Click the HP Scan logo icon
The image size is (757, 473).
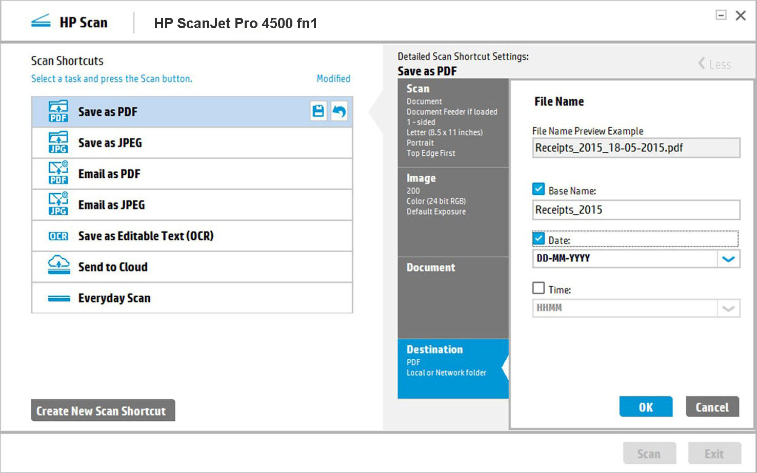pyautogui.click(x=41, y=22)
